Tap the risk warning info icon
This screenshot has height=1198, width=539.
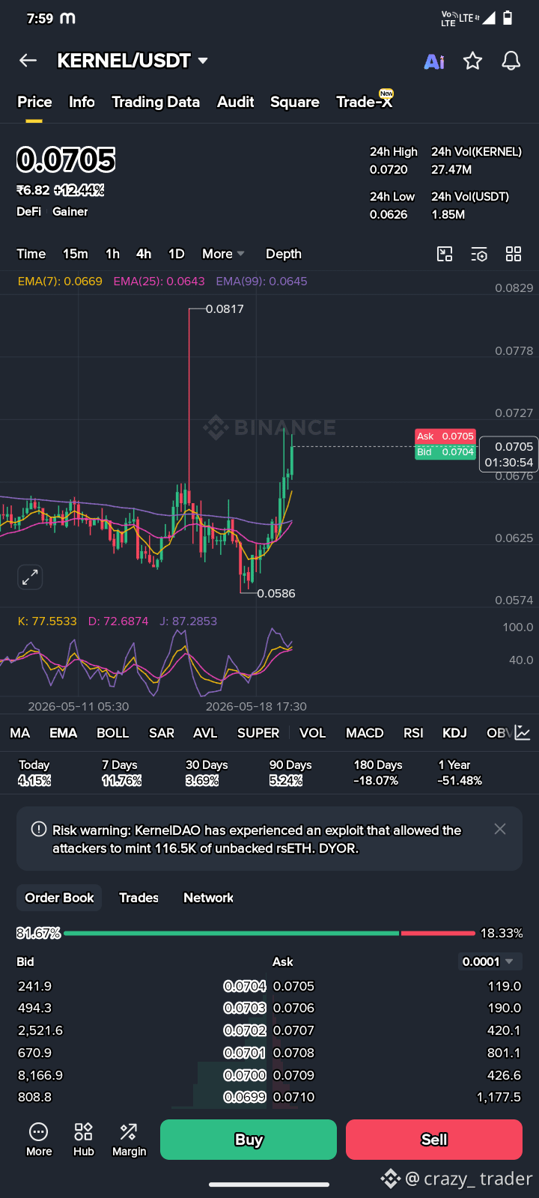point(38,830)
